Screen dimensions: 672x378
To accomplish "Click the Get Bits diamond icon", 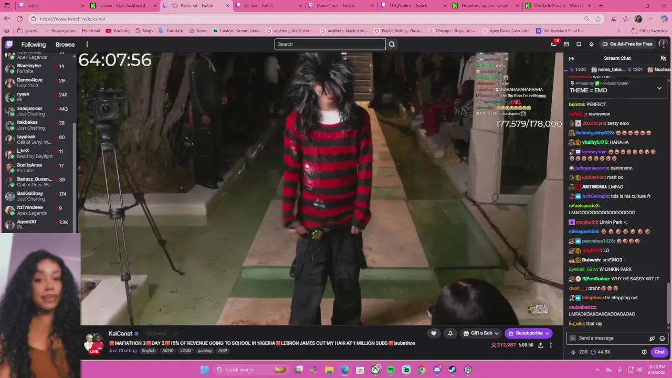I will pos(592,44).
